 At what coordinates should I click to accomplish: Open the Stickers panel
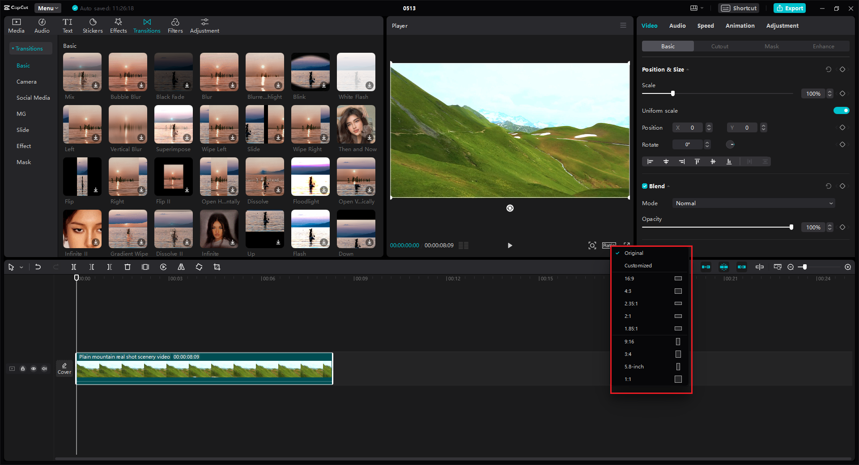click(x=93, y=25)
